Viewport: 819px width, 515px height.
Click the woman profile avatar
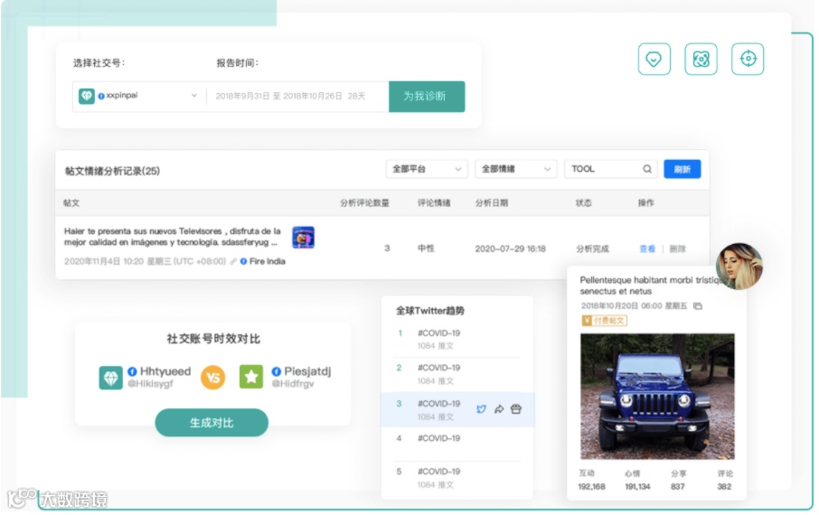[x=739, y=266]
